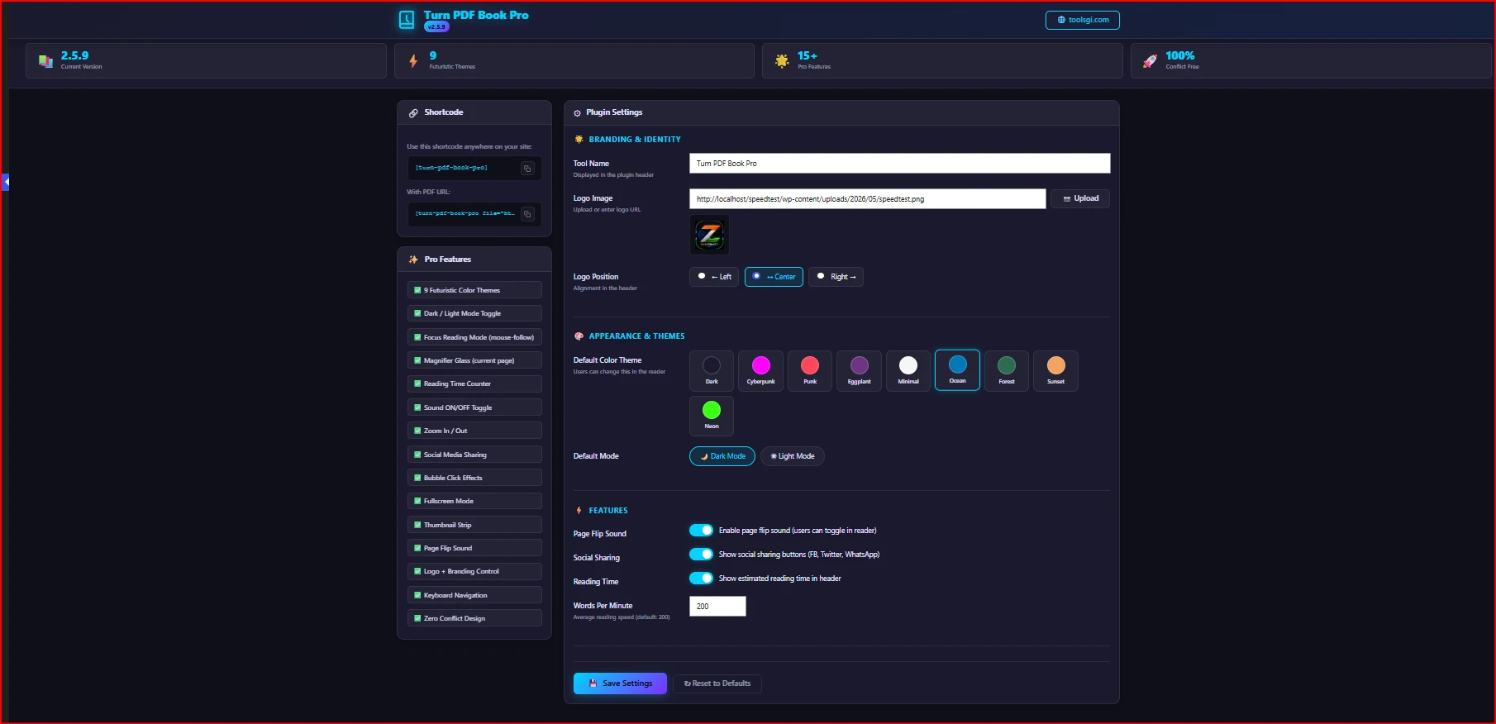Copy the basic turn-pdf-book-pro shortcode
Viewport: 1496px width, 724px height.
(x=527, y=169)
